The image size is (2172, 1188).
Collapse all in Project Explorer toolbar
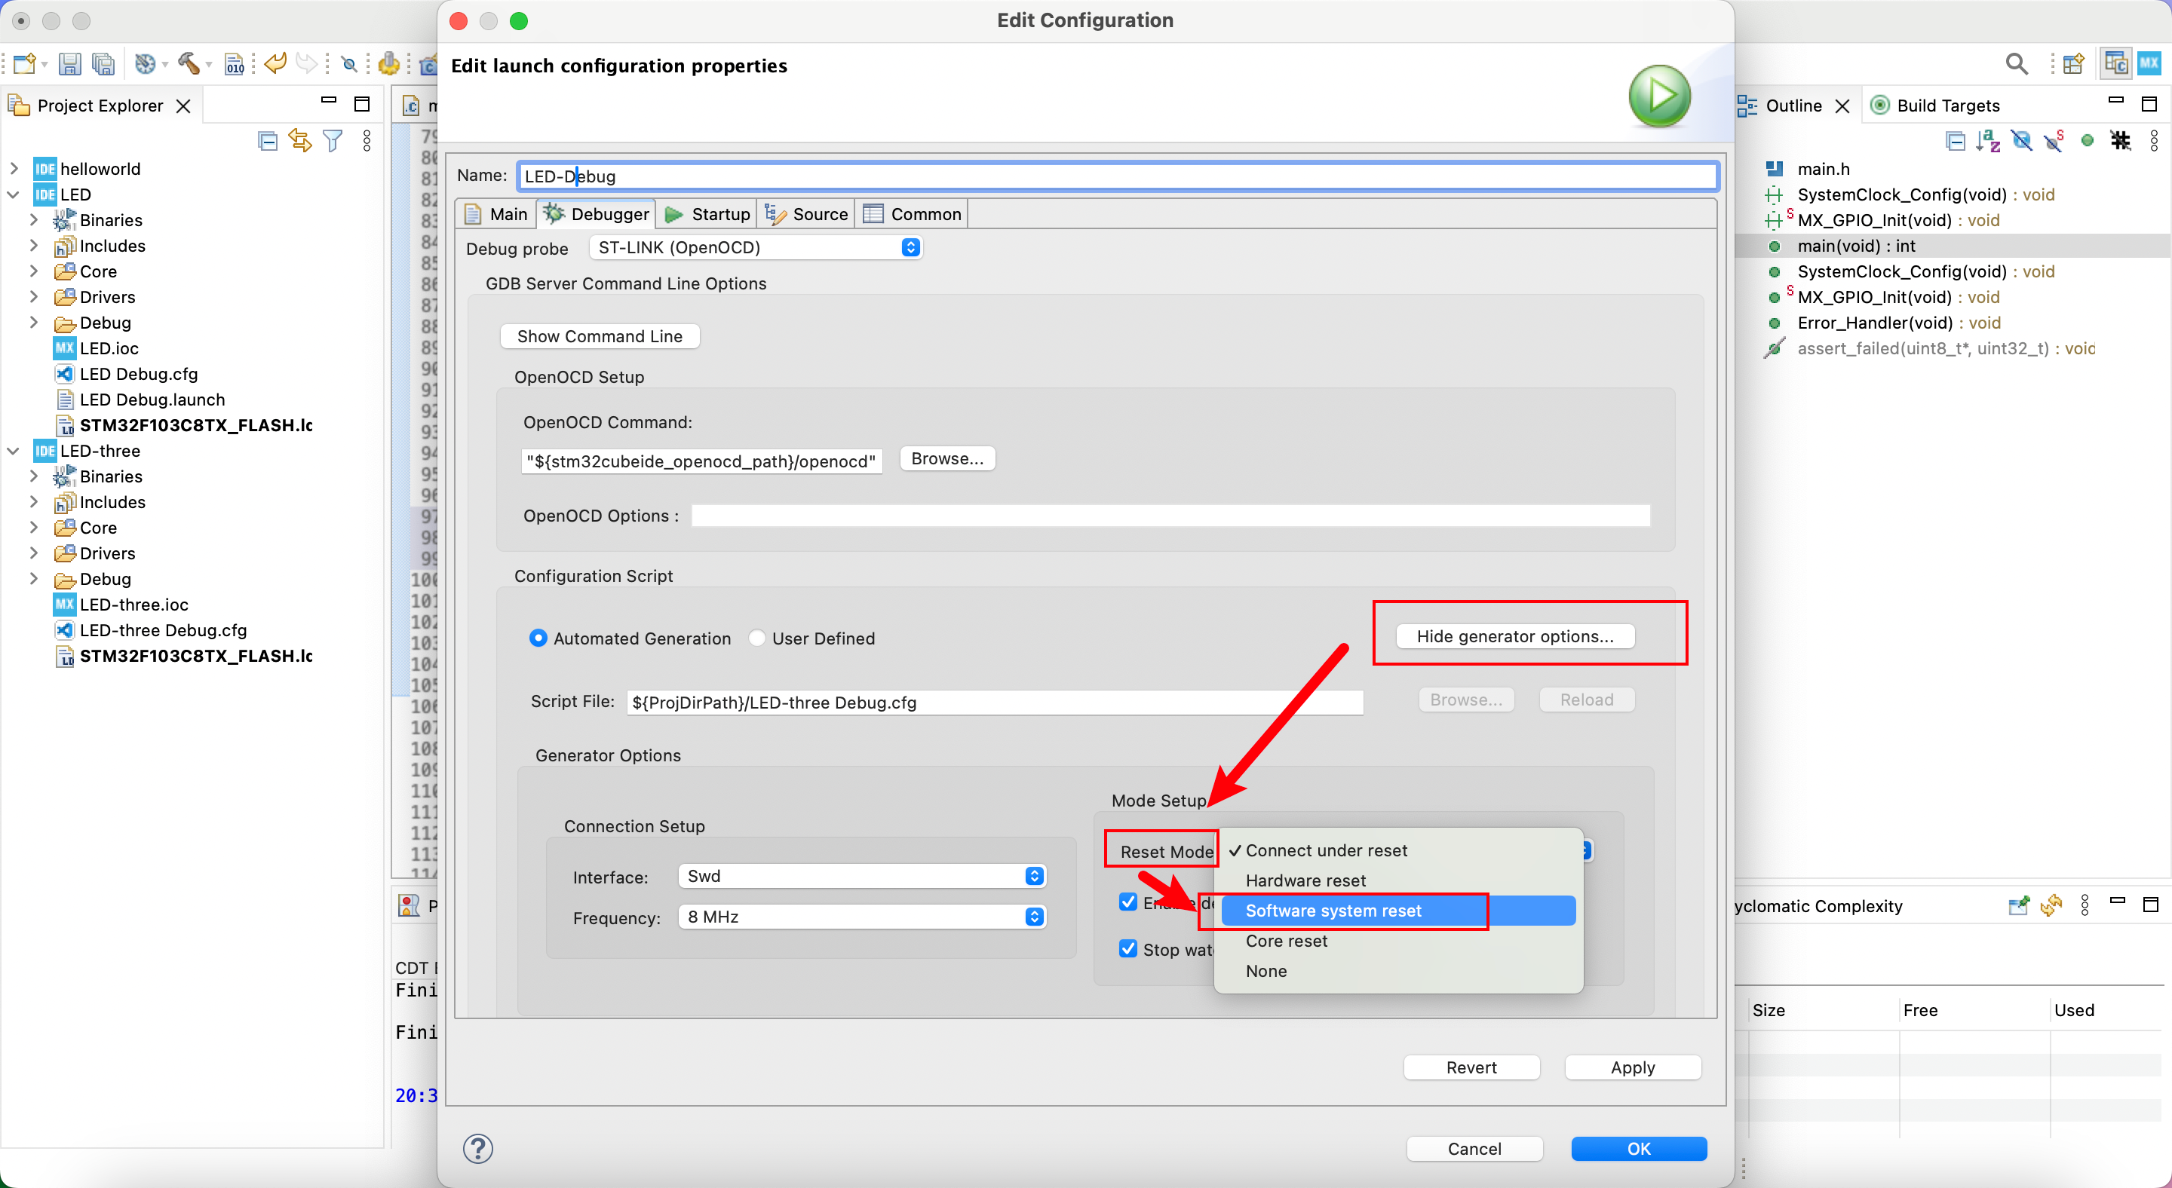click(x=268, y=141)
